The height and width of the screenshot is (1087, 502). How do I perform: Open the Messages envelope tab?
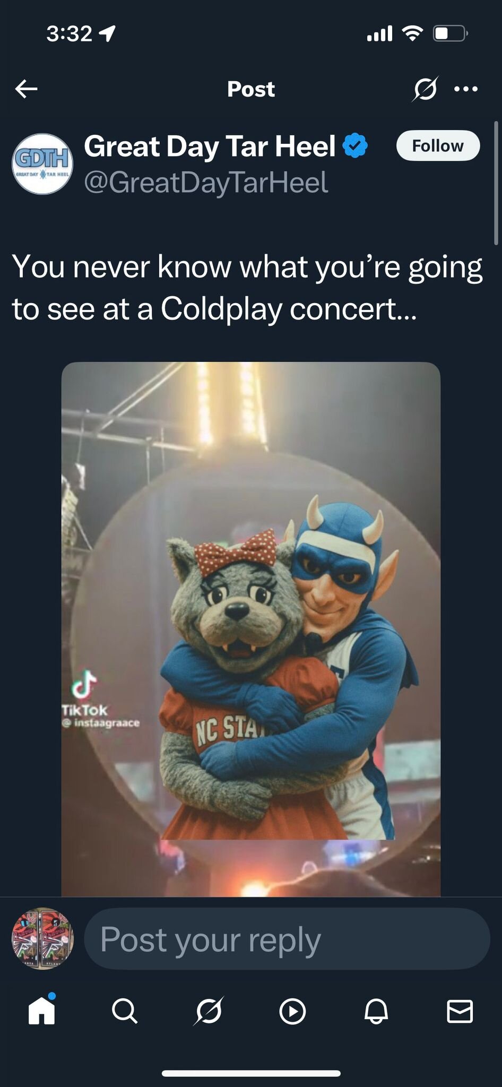click(x=460, y=1011)
